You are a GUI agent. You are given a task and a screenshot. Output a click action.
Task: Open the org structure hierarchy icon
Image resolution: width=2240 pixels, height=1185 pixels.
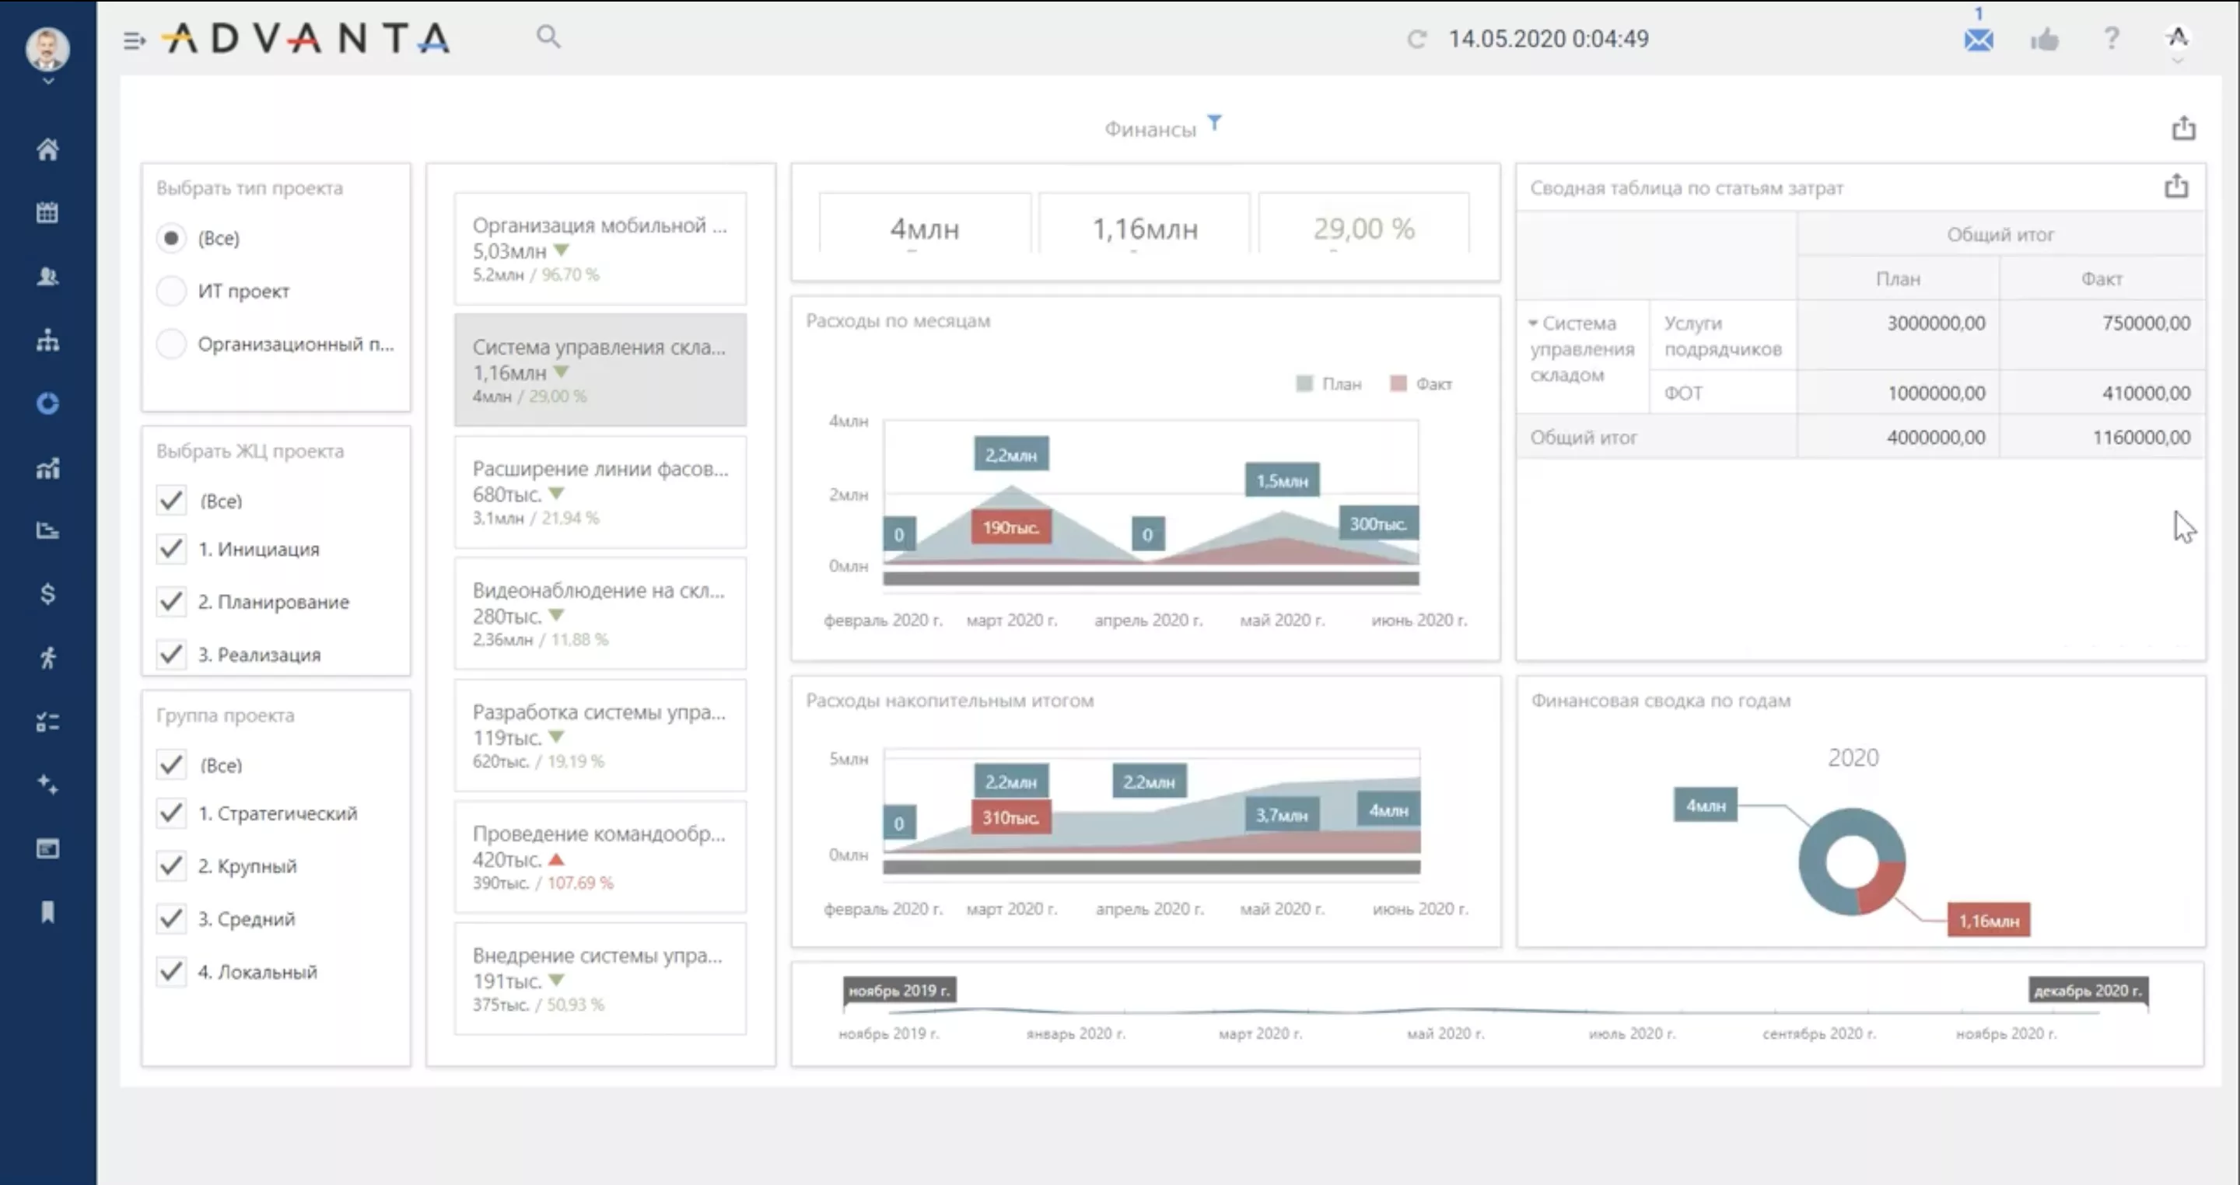[47, 340]
